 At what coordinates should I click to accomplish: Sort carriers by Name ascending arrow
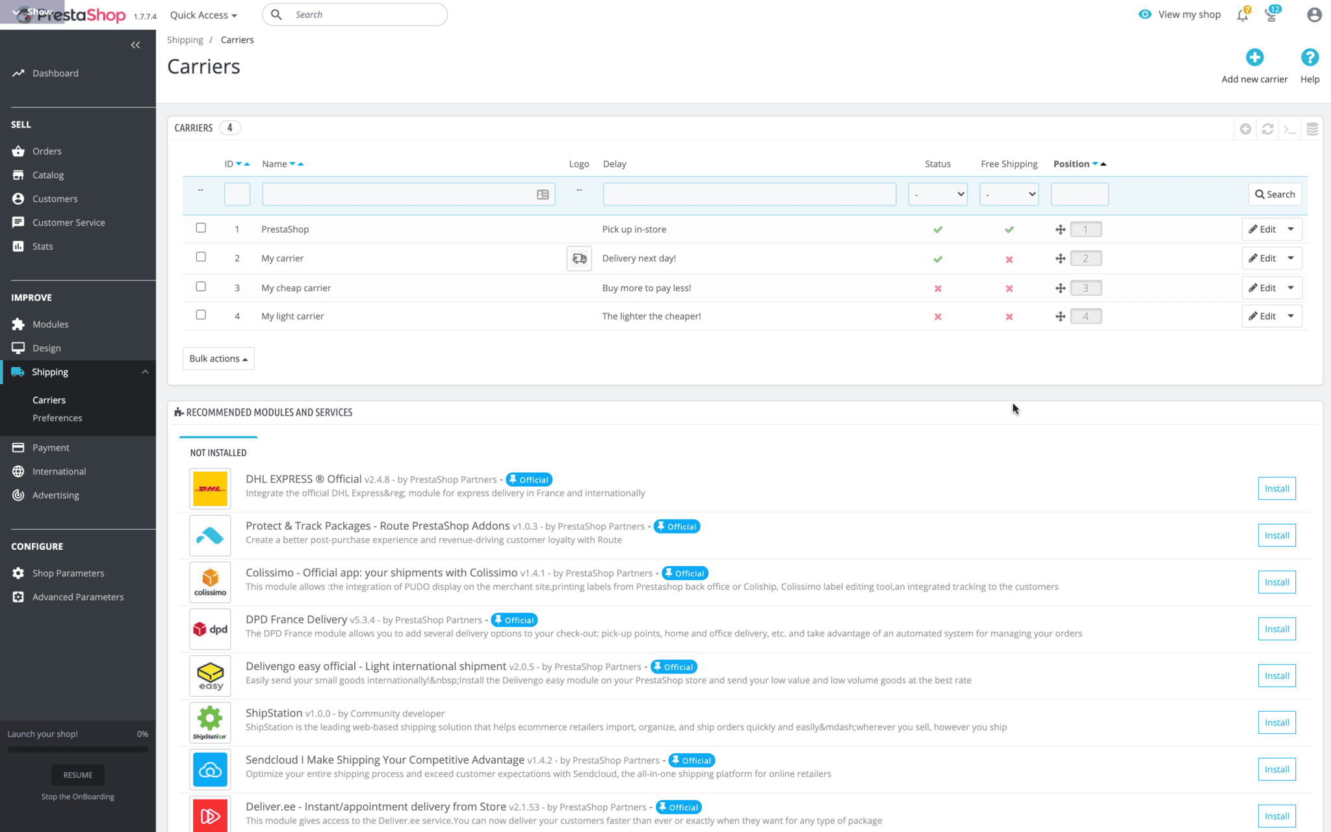tap(300, 164)
